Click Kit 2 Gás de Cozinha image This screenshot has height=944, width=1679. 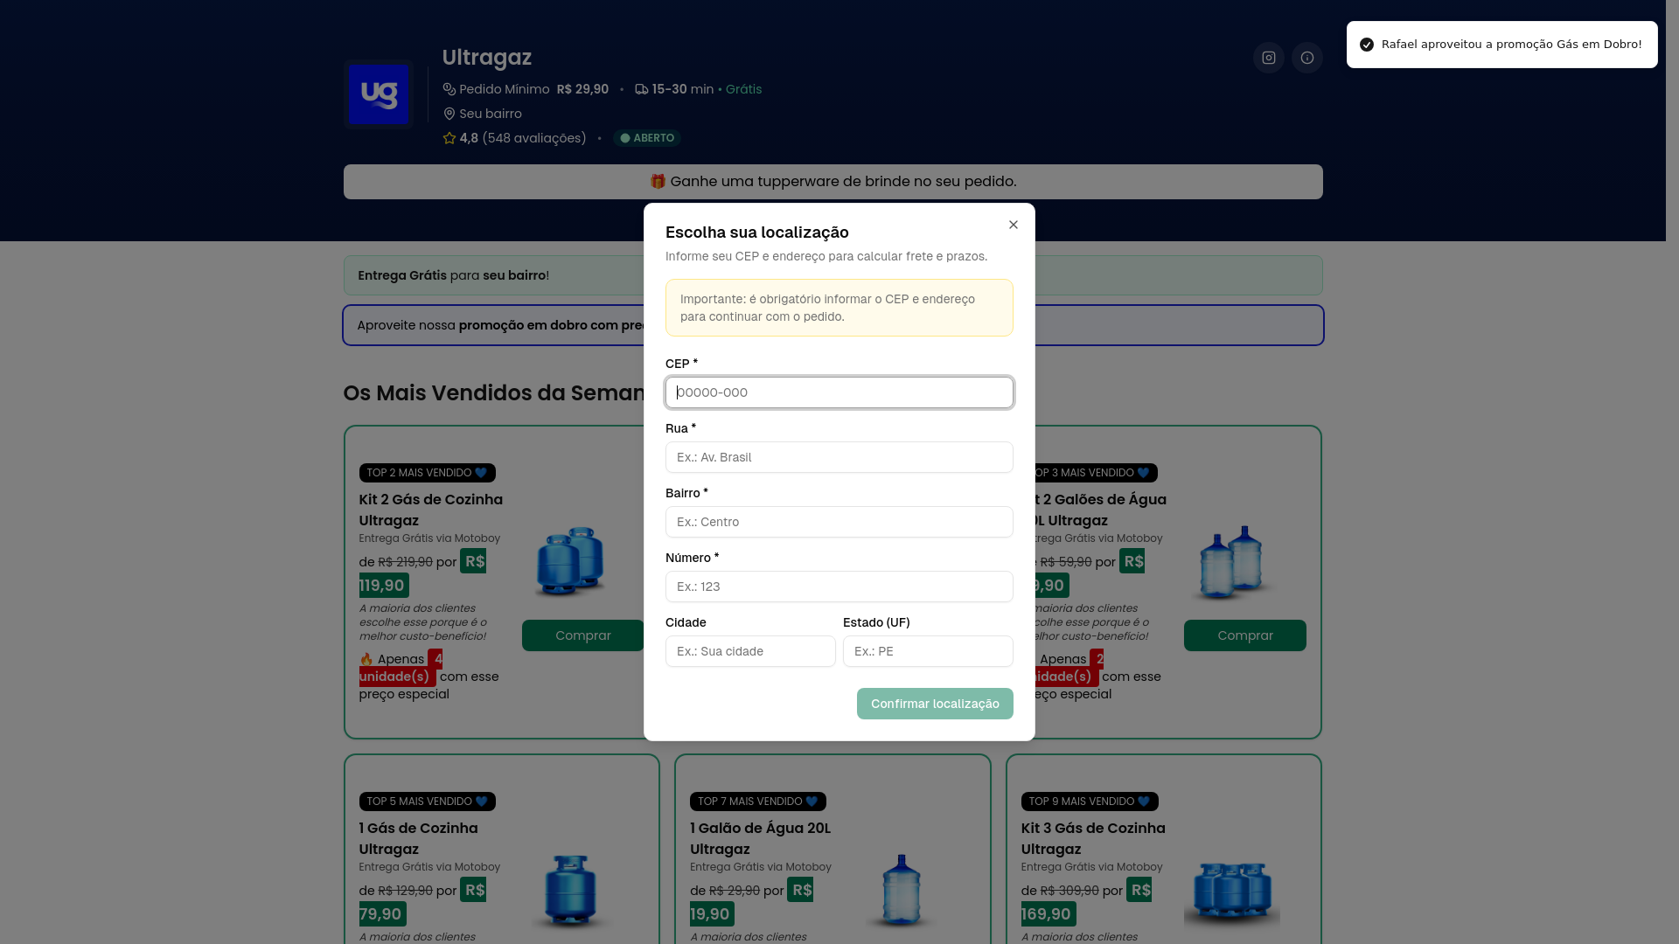point(570,561)
